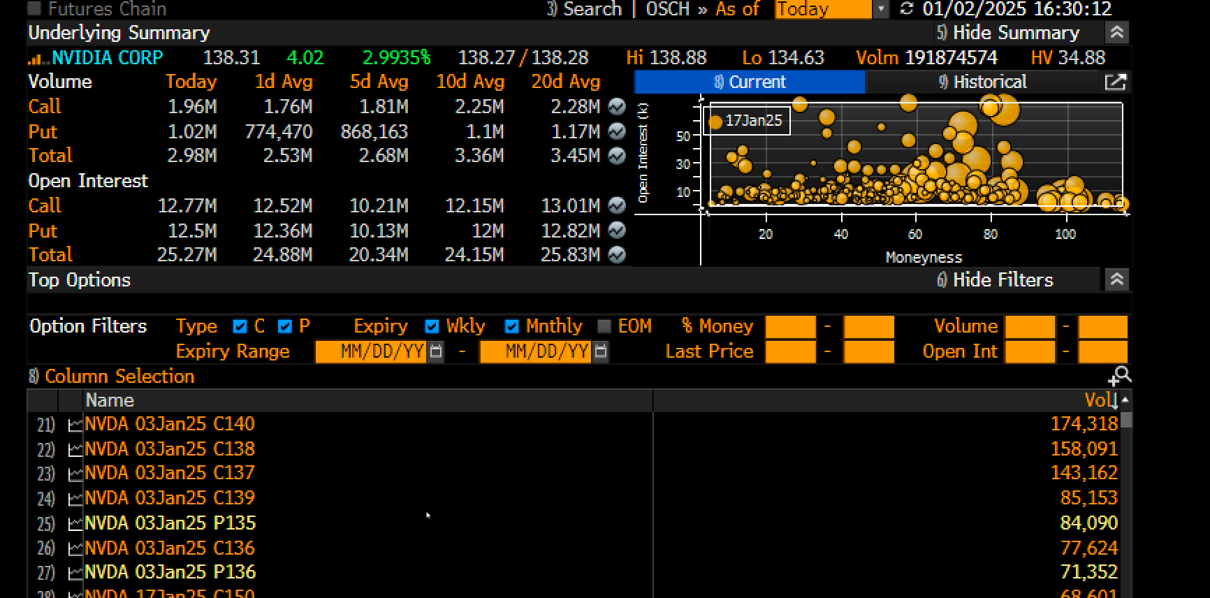Image resolution: width=1210 pixels, height=598 pixels.
Task: Open the end date calendar picker in Expiry Range
Action: click(x=601, y=351)
